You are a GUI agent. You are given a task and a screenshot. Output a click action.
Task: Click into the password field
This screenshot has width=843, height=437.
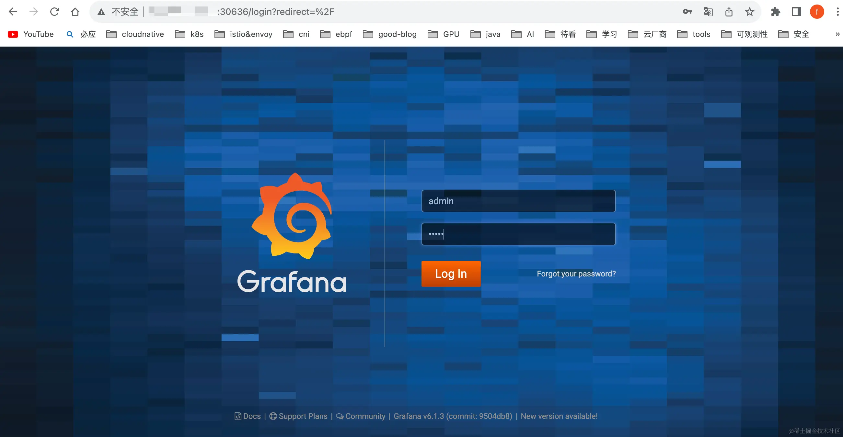pyautogui.click(x=518, y=234)
